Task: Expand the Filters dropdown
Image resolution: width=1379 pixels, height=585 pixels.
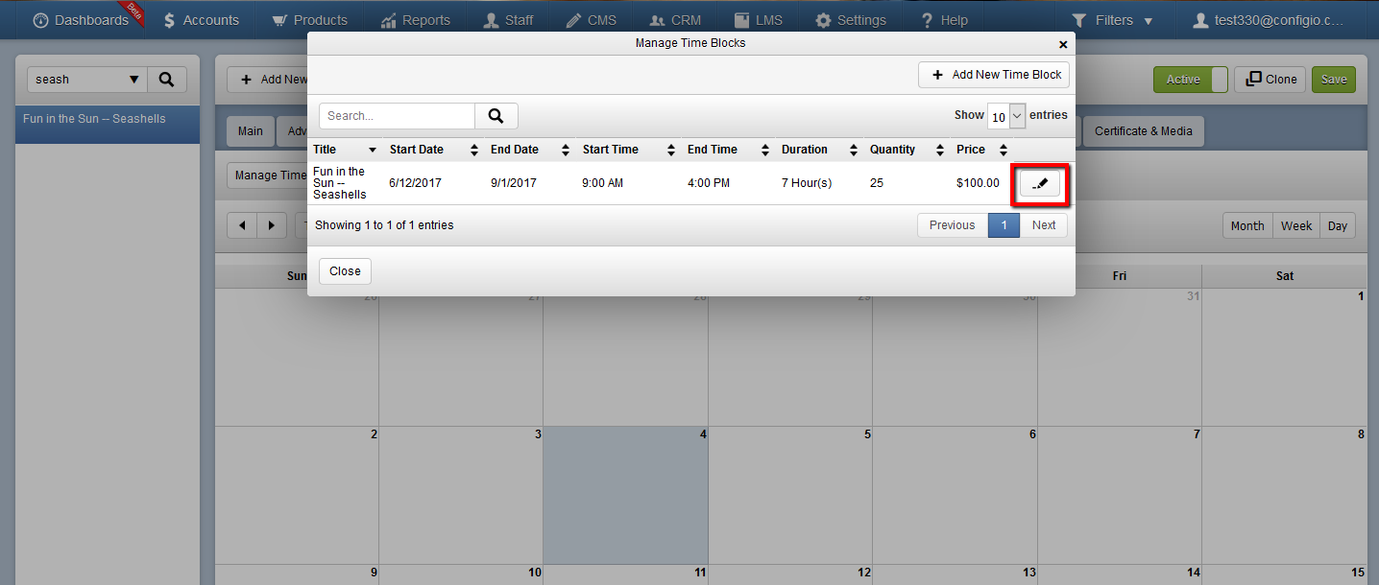Action: [x=1113, y=20]
